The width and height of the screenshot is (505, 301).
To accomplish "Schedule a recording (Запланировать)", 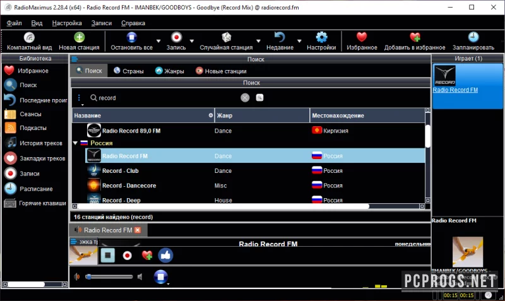I will (x=473, y=41).
